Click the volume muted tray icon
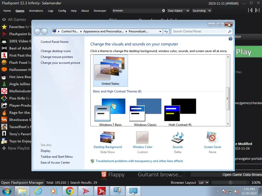Viewport: 262px width, 196px height. click(x=236, y=191)
